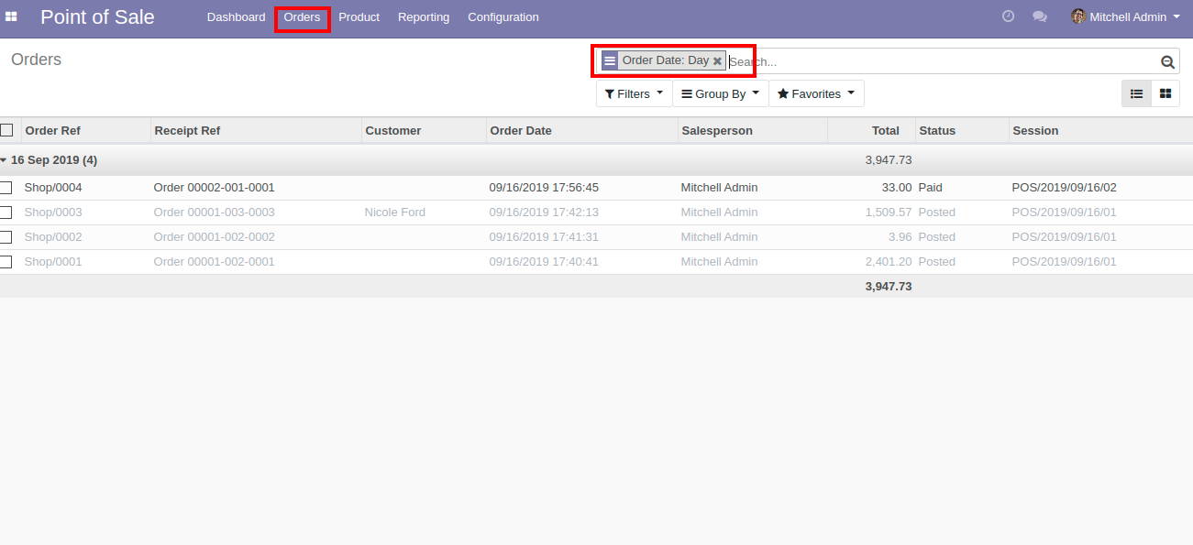
Task: Open the apps grid menu icon
Action: point(12,16)
